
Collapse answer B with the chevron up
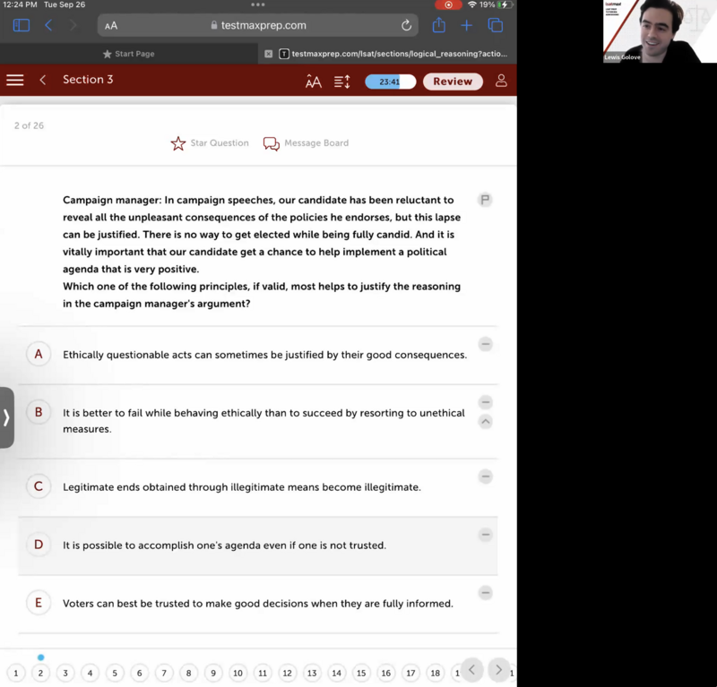(485, 421)
